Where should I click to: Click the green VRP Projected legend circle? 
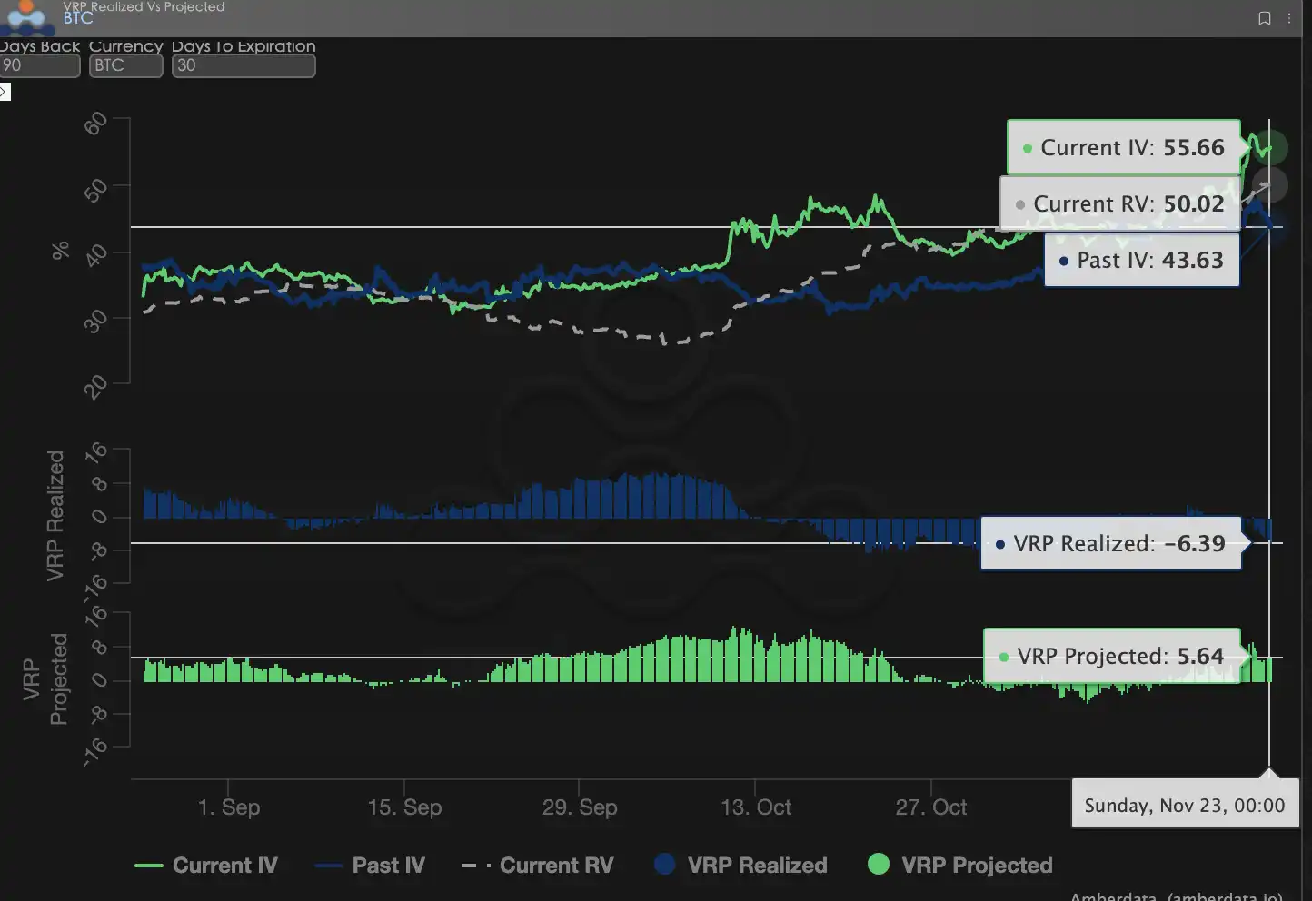pyautogui.click(x=879, y=865)
